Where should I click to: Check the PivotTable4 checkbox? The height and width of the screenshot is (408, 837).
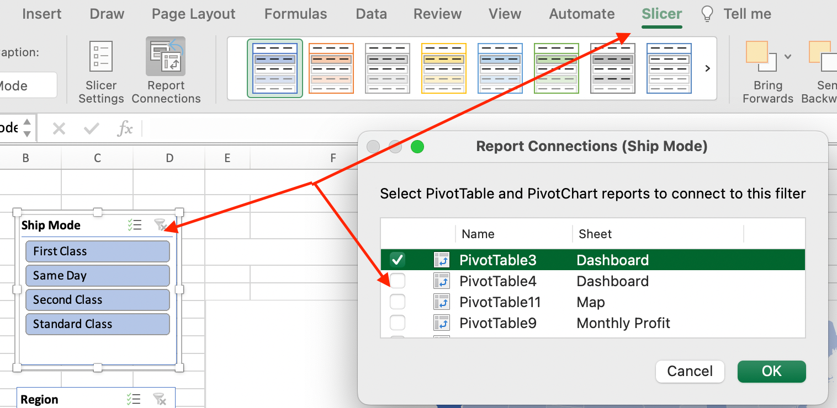click(398, 281)
